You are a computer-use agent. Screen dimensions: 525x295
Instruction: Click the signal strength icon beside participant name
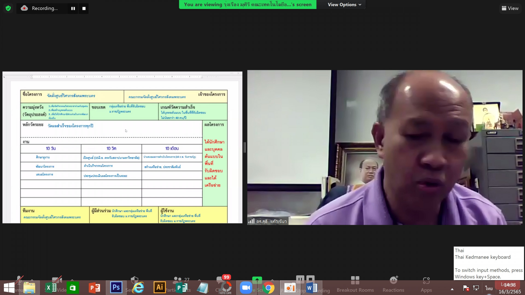tap(251, 221)
